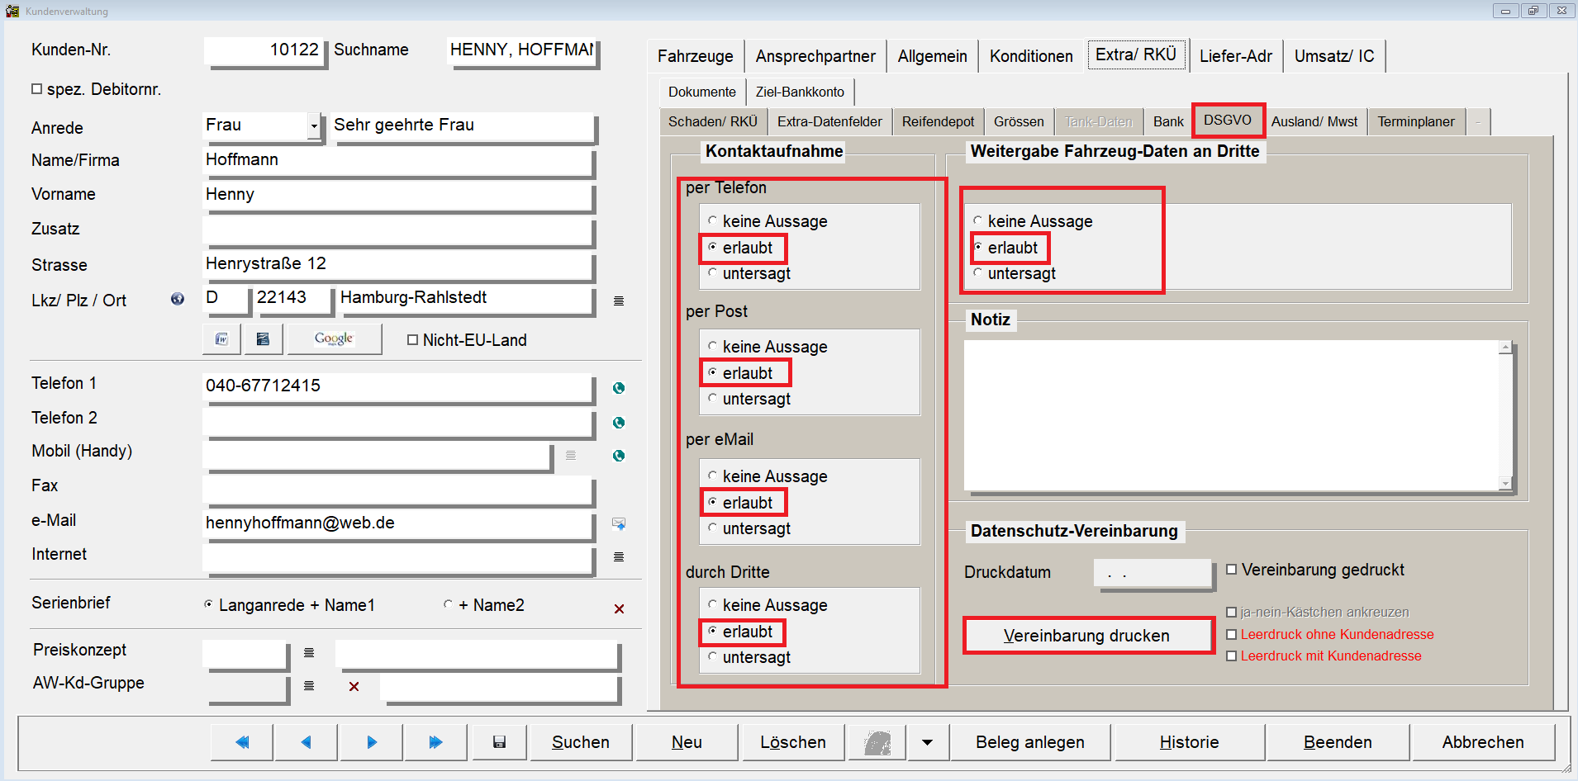The height and width of the screenshot is (781, 1578).
Task: Select 'keine Aussage' under per Post
Action: pyautogui.click(x=712, y=346)
